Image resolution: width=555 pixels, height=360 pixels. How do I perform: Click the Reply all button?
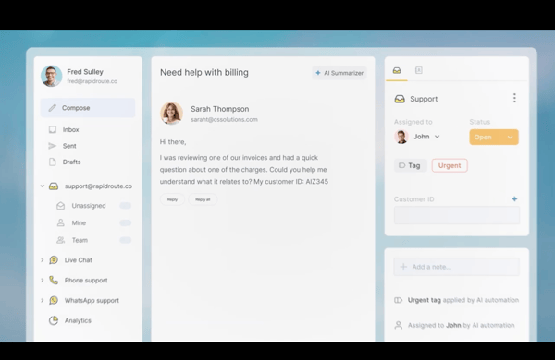pos(203,199)
